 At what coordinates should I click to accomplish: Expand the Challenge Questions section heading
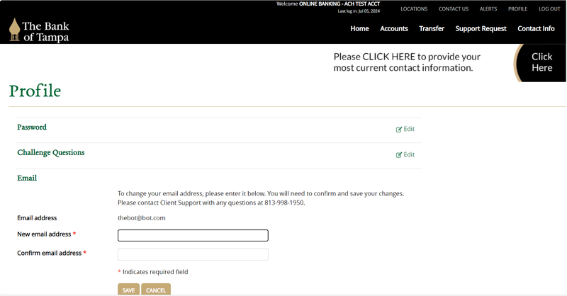(50, 152)
